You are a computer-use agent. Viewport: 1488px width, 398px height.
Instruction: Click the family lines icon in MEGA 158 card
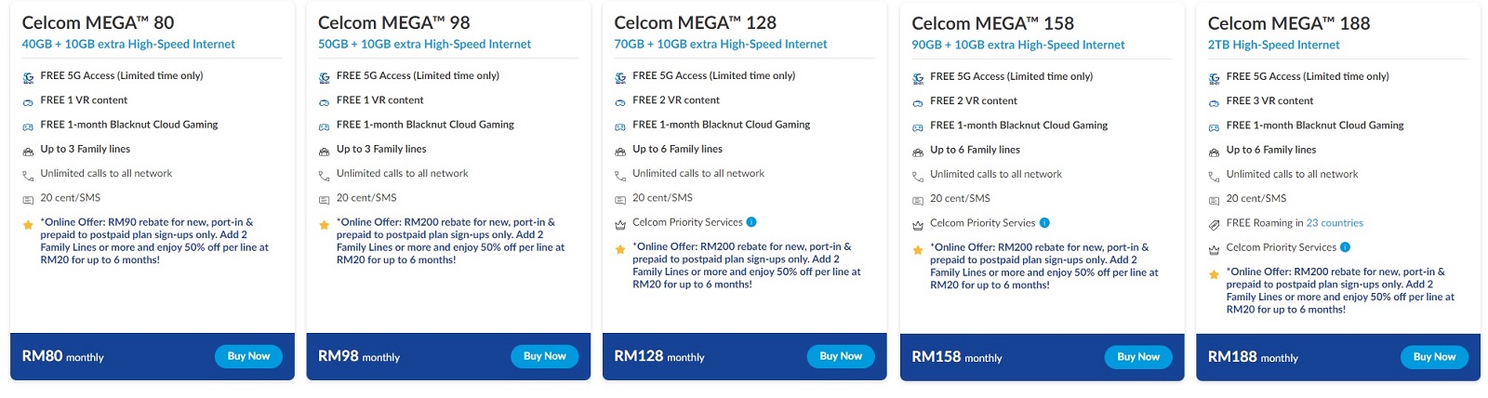pyautogui.click(x=918, y=152)
